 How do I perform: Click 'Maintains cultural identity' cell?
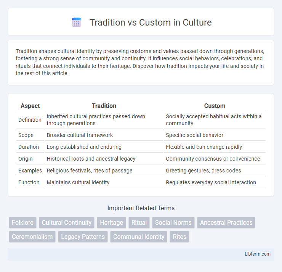click(x=104, y=182)
